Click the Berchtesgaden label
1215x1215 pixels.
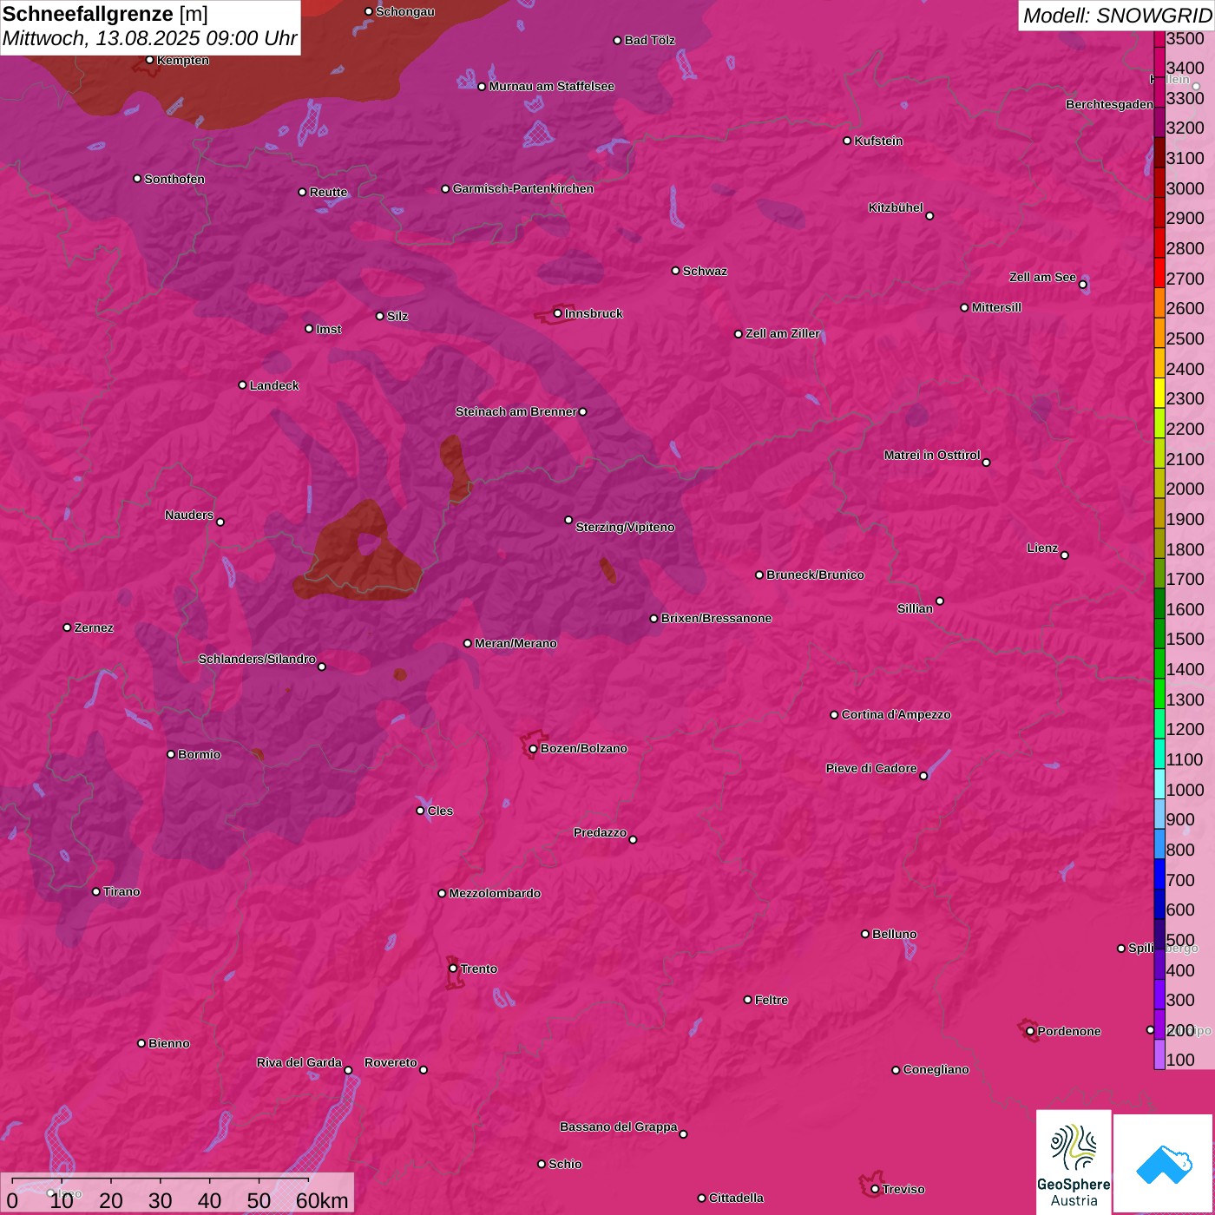[x=1109, y=104]
